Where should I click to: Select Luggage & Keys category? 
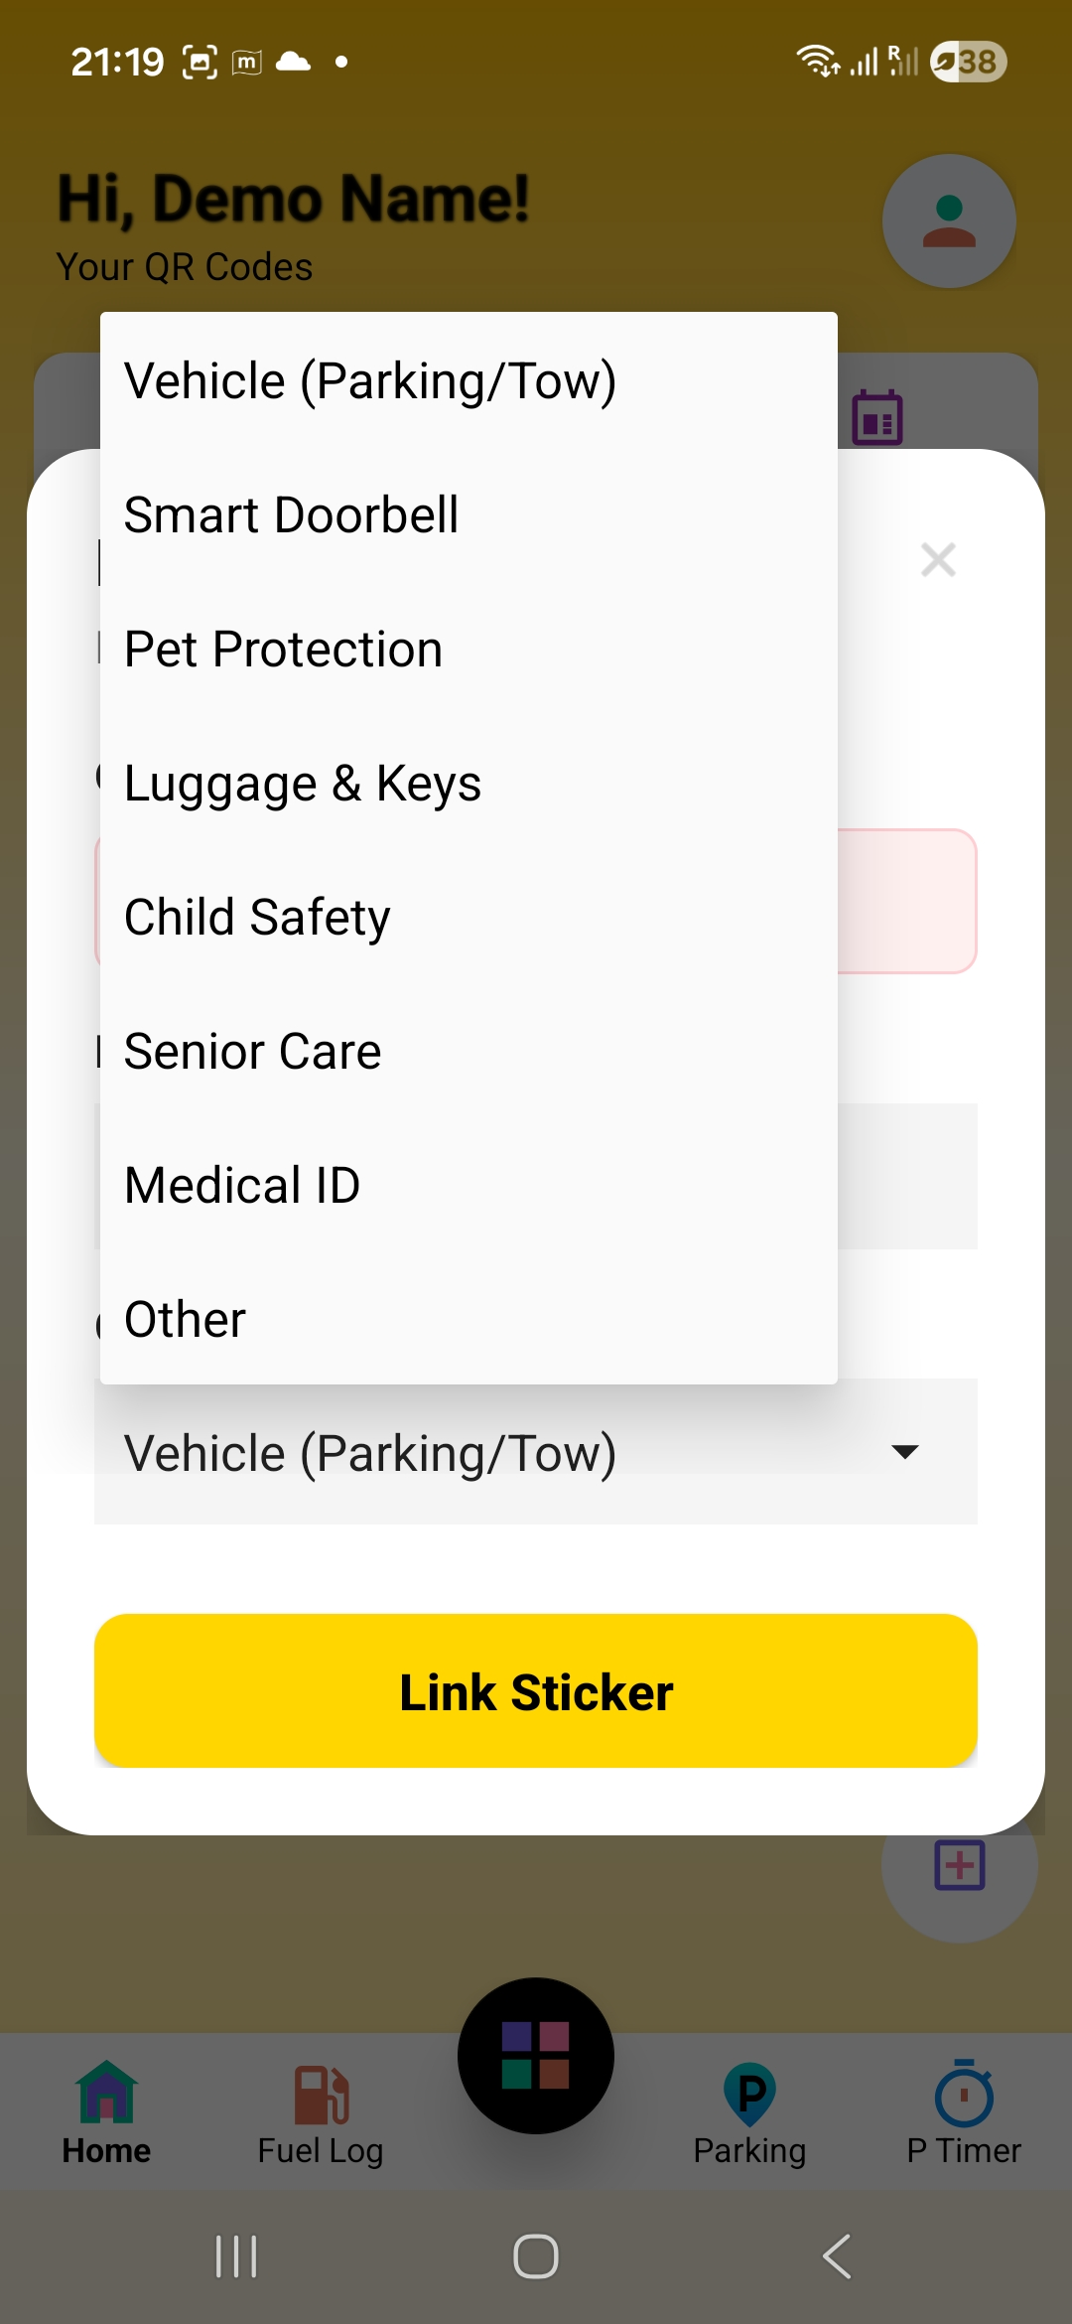[302, 782]
